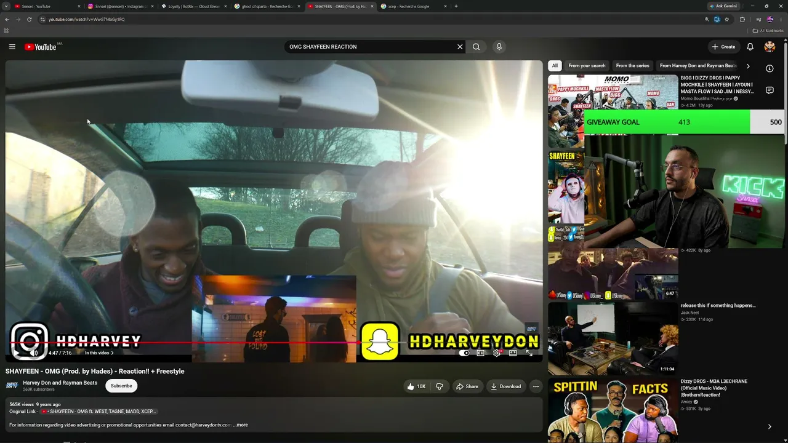The image size is (788, 443).
Task: Mute the video with the speaker icon
Action: (34, 353)
